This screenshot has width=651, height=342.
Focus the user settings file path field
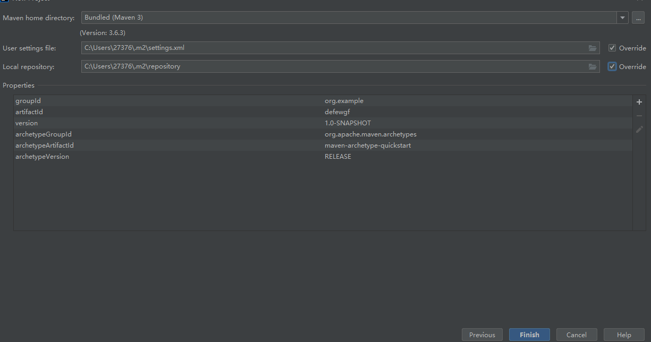pyautogui.click(x=341, y=48)
